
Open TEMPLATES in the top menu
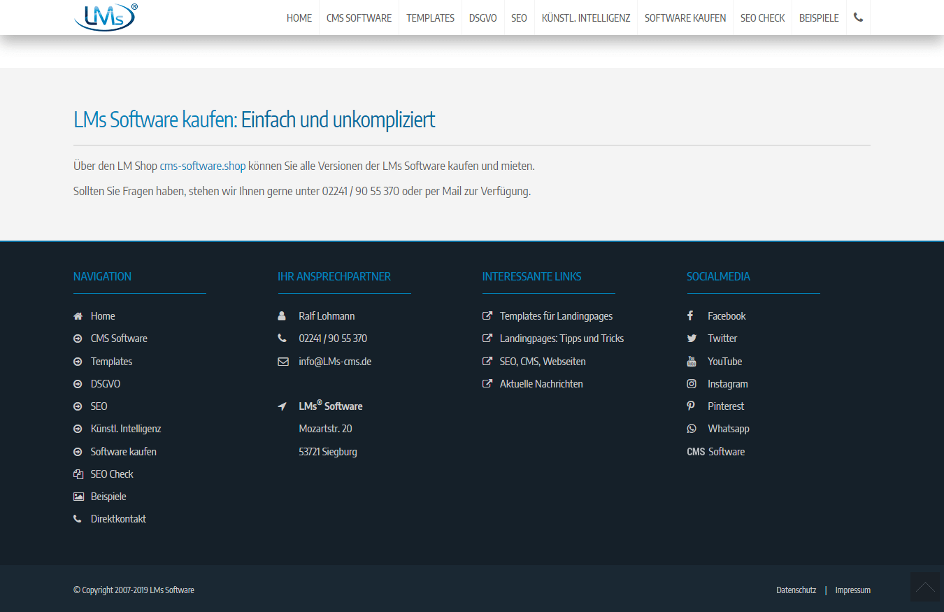431,18
